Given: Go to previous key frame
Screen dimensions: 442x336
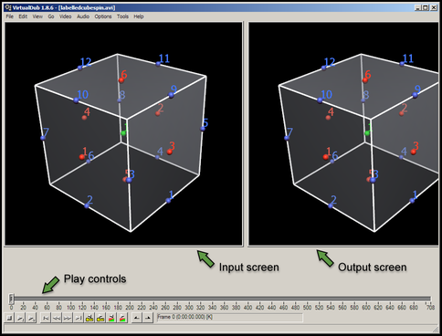Looking at the screenshot, I should (89, 318).
